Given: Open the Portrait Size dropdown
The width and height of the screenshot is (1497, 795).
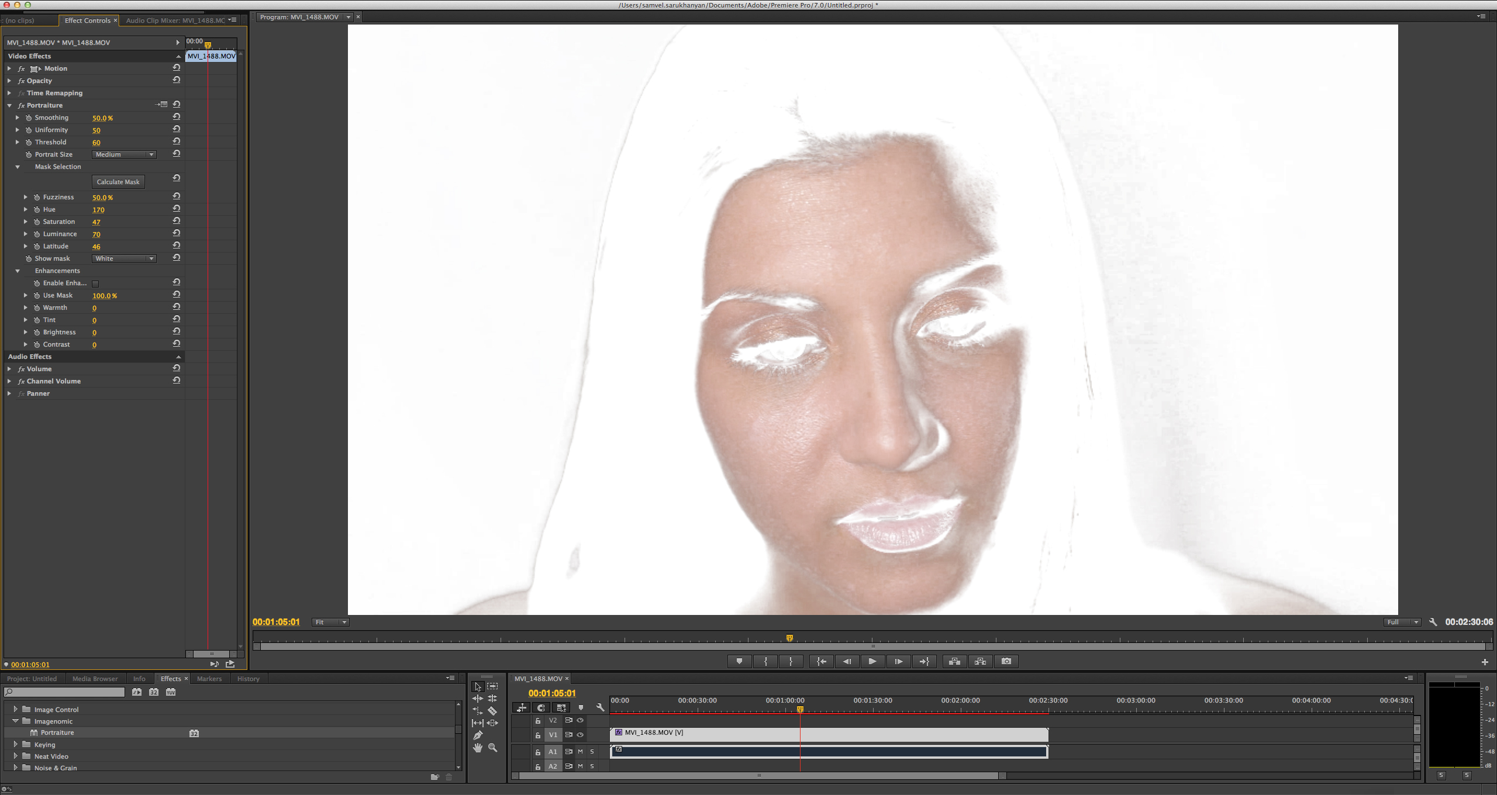Looking at the screenshot, I should [x=123, y=154].
